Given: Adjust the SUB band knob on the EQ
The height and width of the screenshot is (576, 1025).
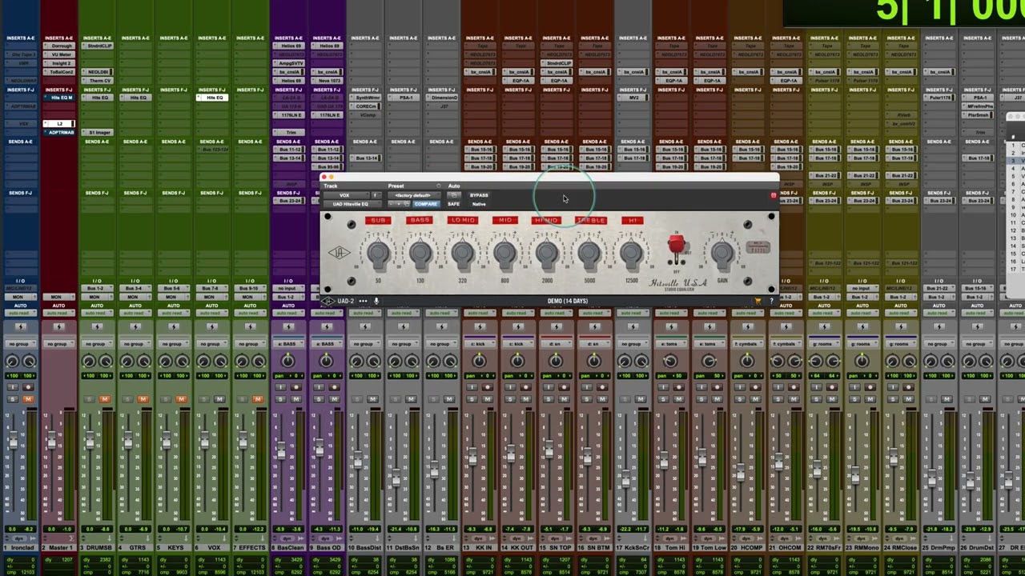Looking at the screenshot, I should [378, 254].
